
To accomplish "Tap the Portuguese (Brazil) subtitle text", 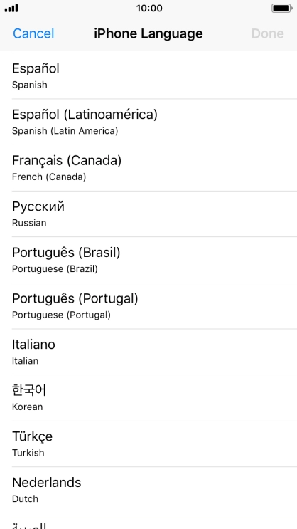I will (55, 269).
